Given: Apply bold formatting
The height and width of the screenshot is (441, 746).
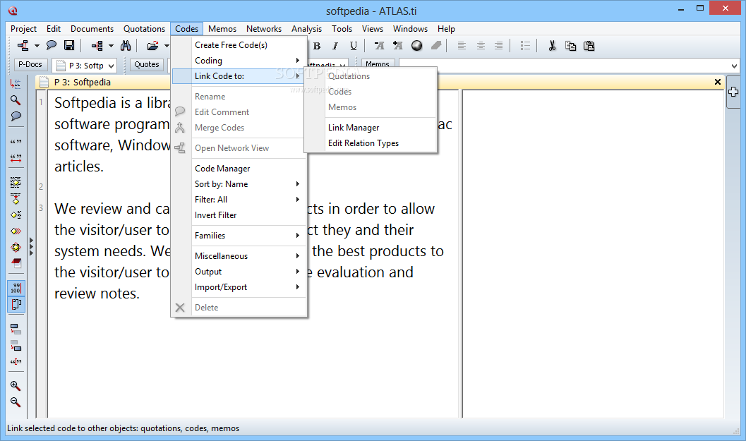Looking at the screenshot, I should (317, 46).
